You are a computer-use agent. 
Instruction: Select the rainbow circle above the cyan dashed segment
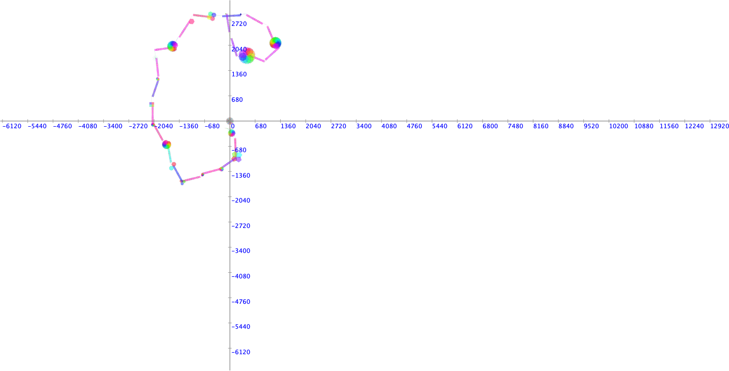(166, 145)
